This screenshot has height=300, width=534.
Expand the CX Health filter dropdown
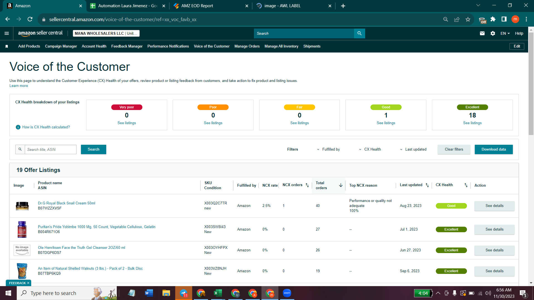370,149
